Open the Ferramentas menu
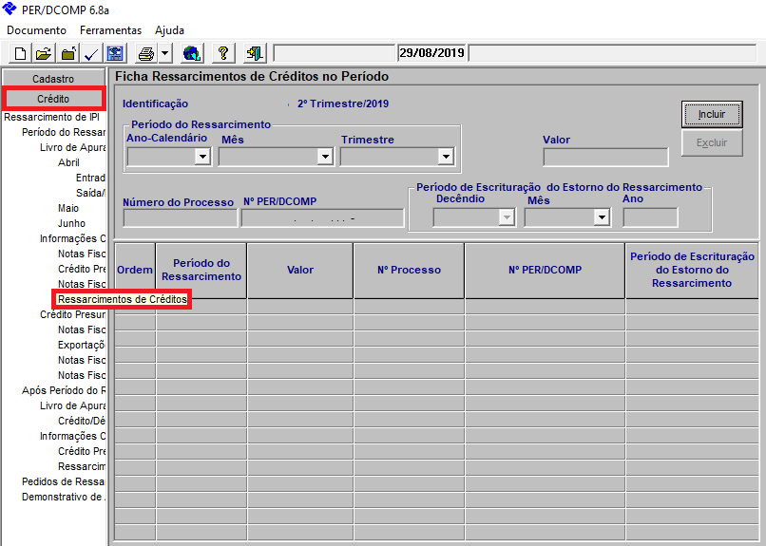The image size is (766, 546). (x=110, y=30)
